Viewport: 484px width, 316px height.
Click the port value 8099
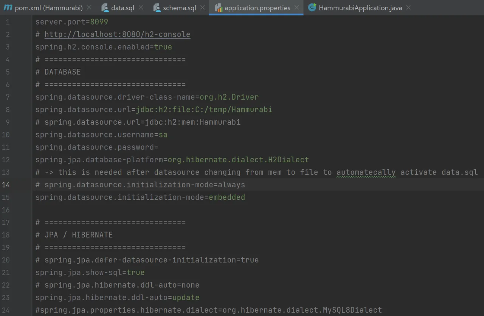point(99,22)
